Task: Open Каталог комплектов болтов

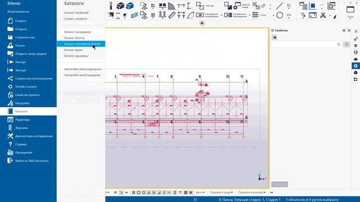Action: (81, 44)
